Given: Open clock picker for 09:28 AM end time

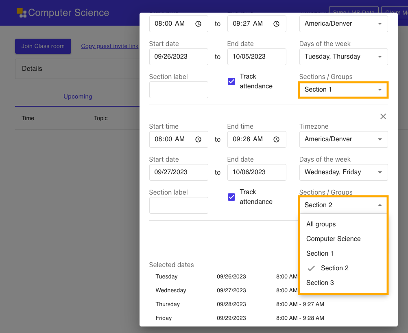Looking at the screenshot, I should 276,140.
